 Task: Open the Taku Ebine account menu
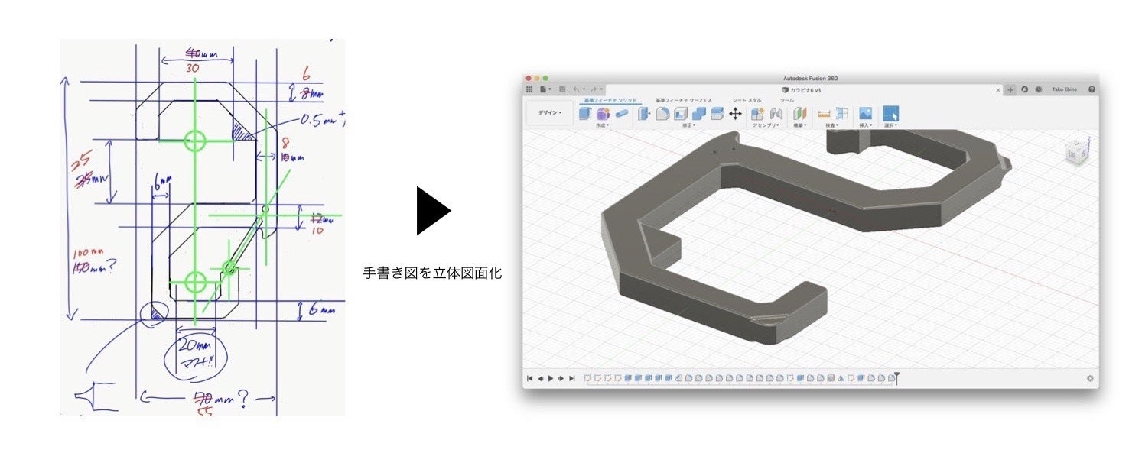pos(1064,89)
